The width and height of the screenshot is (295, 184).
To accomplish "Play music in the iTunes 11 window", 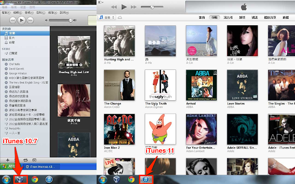I will click(124, 7).
